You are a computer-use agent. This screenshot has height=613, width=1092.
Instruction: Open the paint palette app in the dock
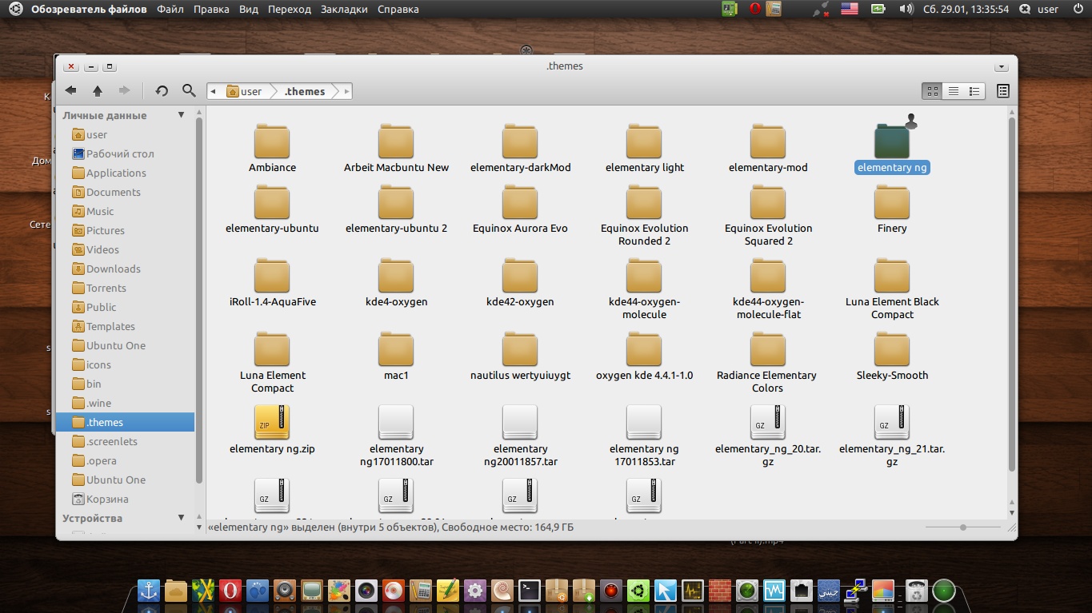click(x=339, y=591)
